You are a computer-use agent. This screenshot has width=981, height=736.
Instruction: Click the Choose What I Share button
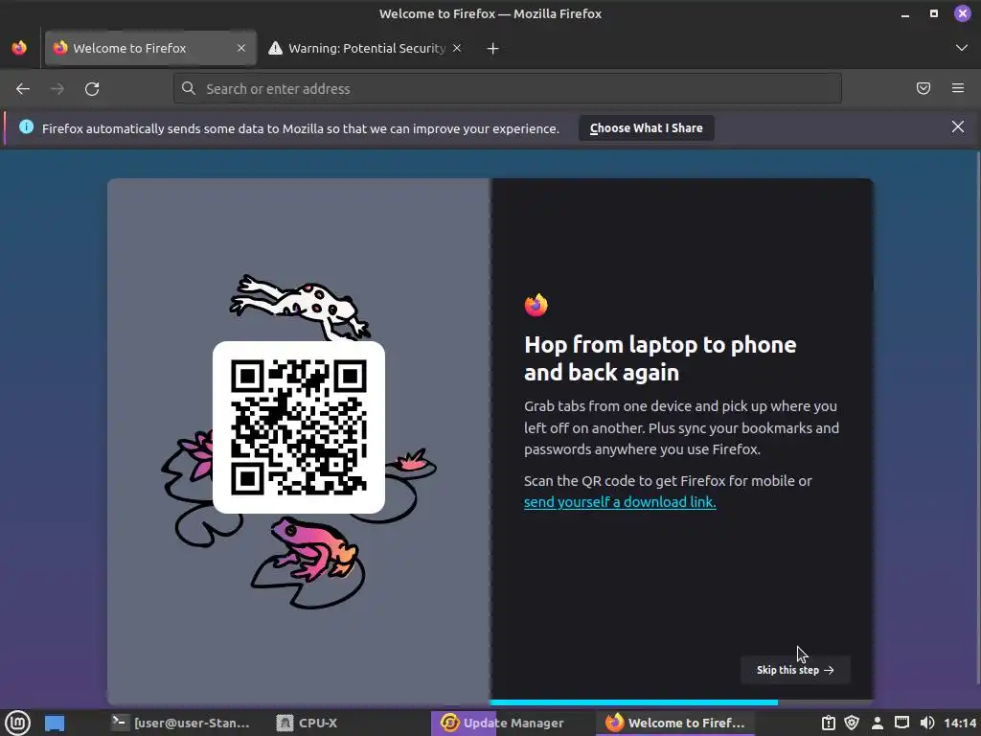[x=647, y=128]
